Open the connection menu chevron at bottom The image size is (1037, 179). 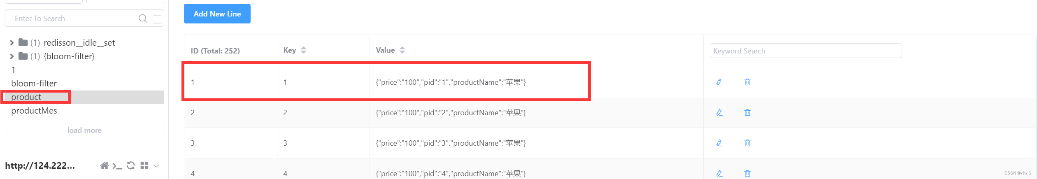point(156,166)
